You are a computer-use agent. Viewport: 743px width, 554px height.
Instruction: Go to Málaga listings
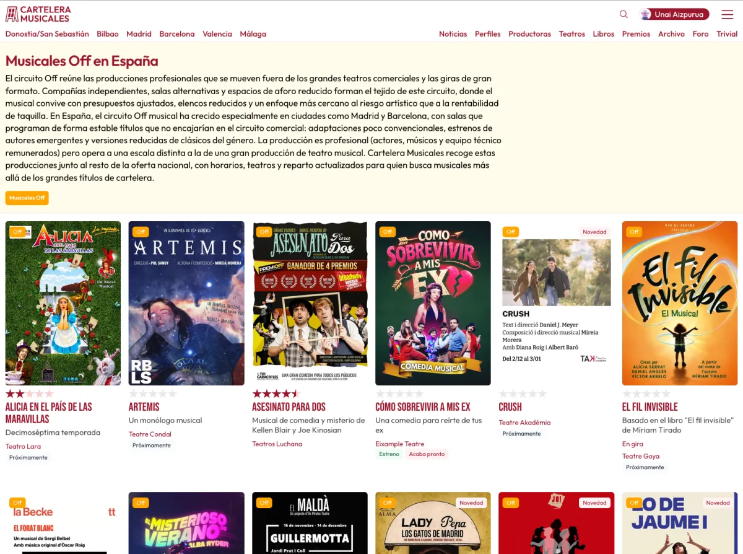point(253,34)
